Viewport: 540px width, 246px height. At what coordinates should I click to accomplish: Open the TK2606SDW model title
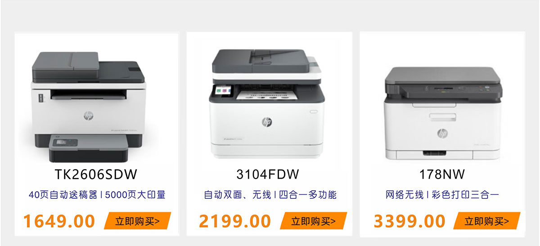96,174
